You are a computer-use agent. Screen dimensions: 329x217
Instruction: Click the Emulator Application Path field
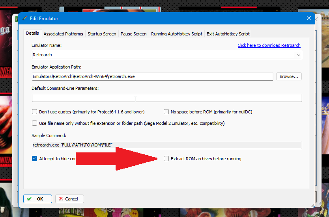pyautogui.click(x=152, y=76)
